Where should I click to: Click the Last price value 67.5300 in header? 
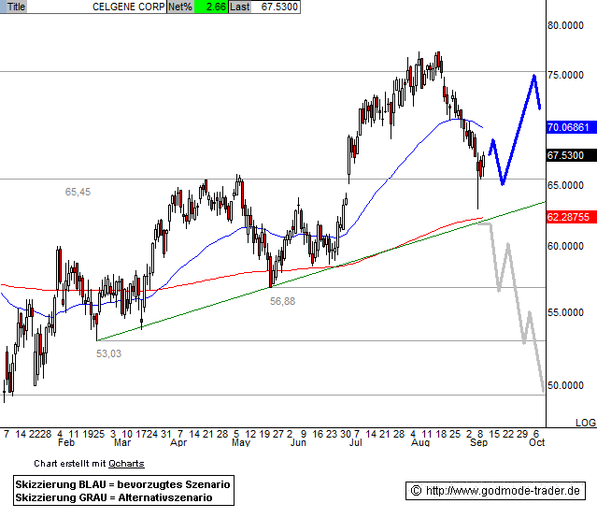pyautogui.click(x=278, y=7)
